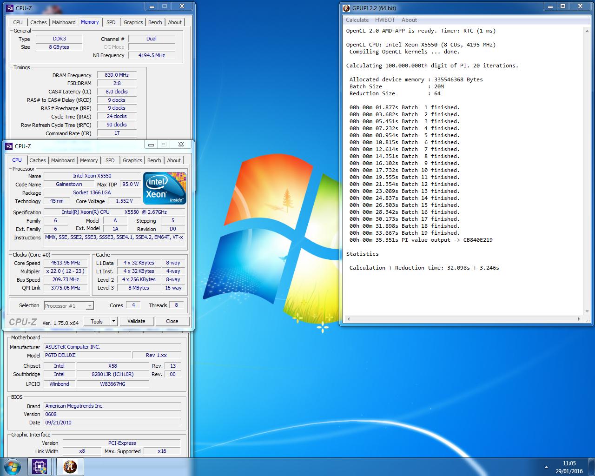595x476 pixels.
Task: Click Chipset model X58
Action: pos(112,366)
